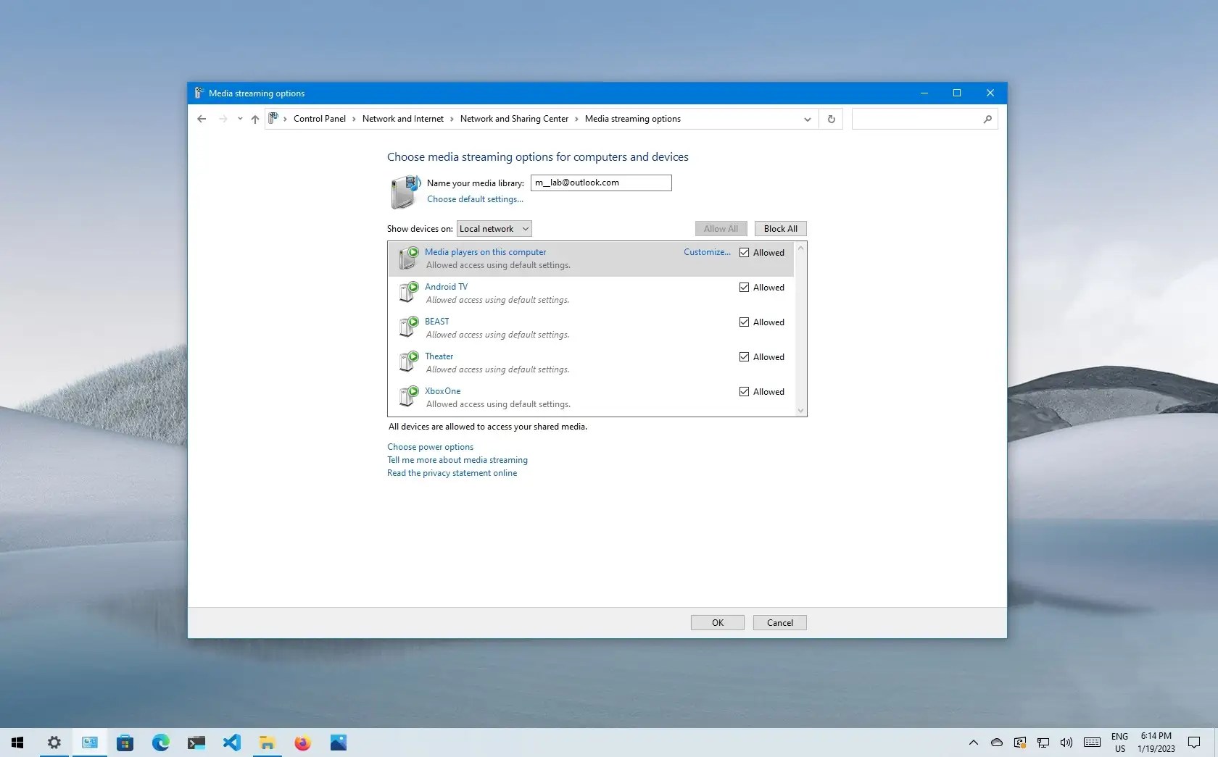Open Tell me more about media streaming
Viewport: 1218px width, 757px height.
457,460
